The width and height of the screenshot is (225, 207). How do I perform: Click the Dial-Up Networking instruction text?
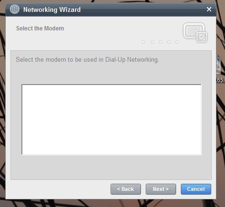point(87,60)
